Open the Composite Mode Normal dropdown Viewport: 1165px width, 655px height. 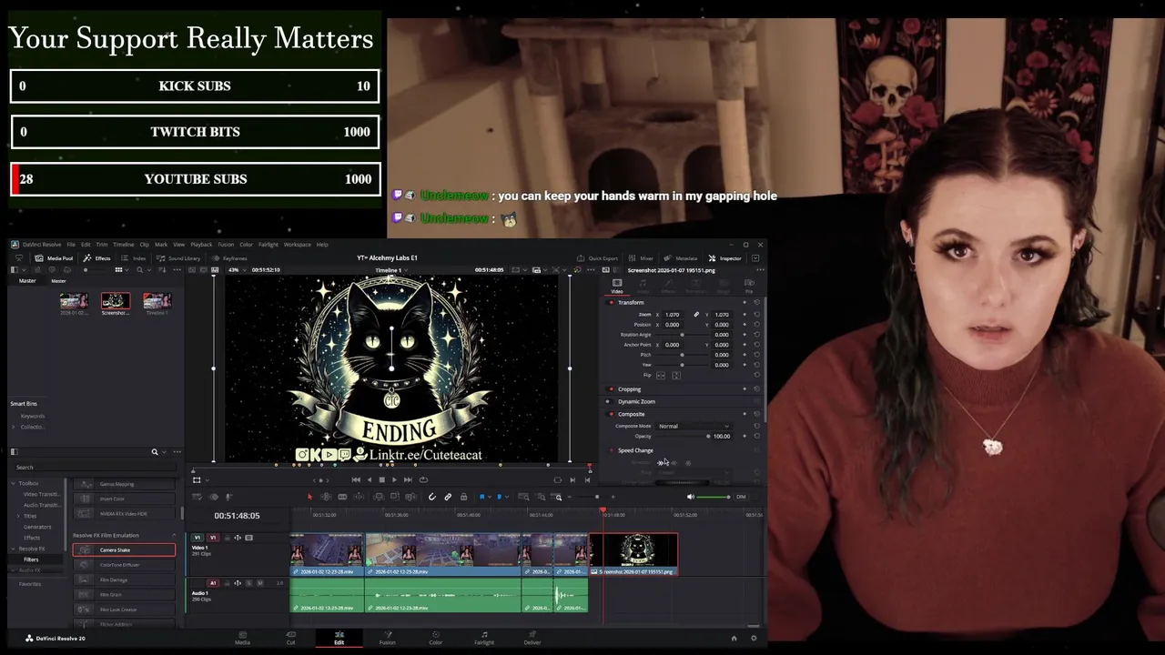(x=694, y=426)
